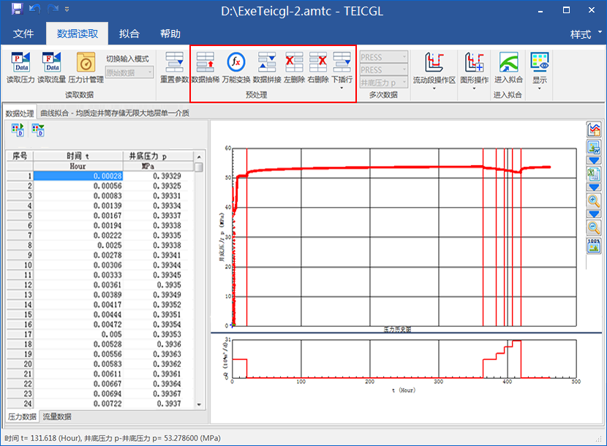Click the Excel export icon beside chart

click(x=594, y=174)
